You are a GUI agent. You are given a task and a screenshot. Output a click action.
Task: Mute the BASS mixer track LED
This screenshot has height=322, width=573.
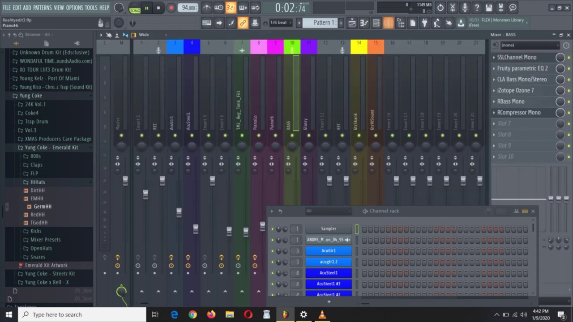[x=292, y=136]
